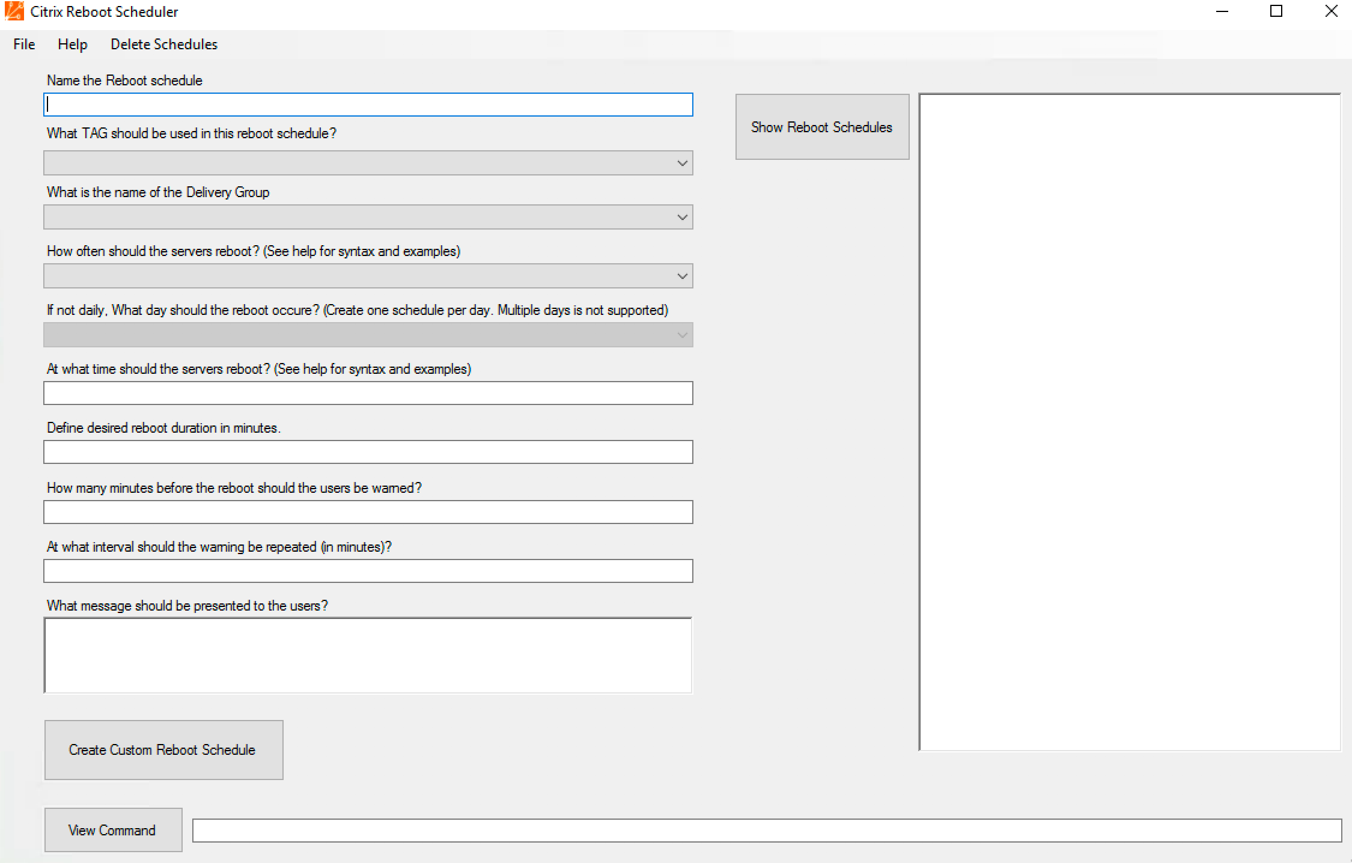The height and width of the screenshot is (863, 1352).
Task: Click inside the reboot schedules list panel
Action: (1130, 421)
